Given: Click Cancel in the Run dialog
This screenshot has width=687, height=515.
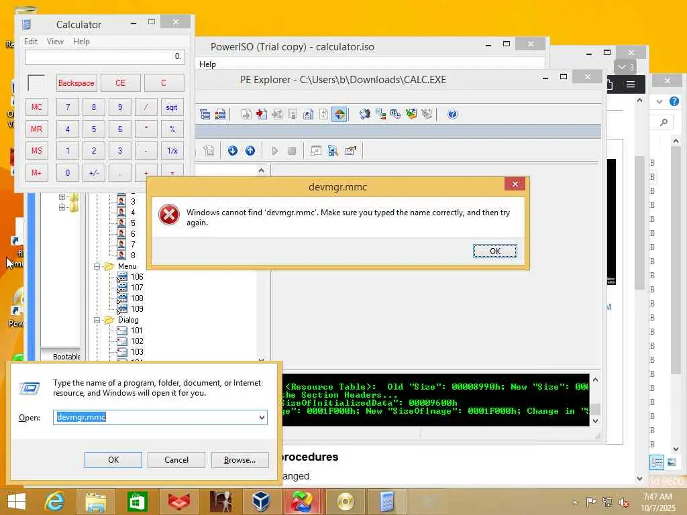Looking at the screenshot, I should (x=176, y=460).
